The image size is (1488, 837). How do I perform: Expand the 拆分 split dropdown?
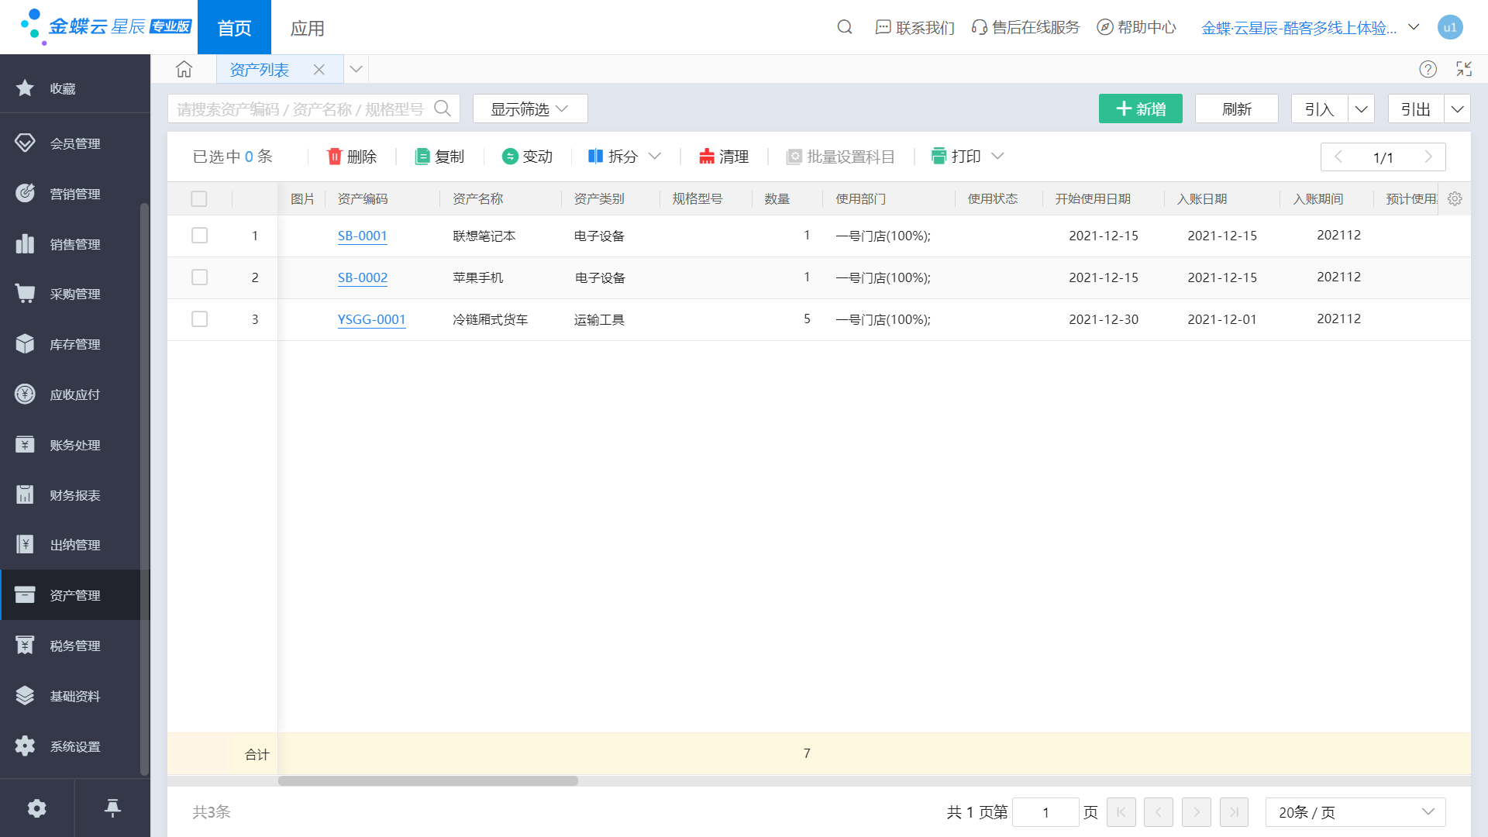pos(655,157)
